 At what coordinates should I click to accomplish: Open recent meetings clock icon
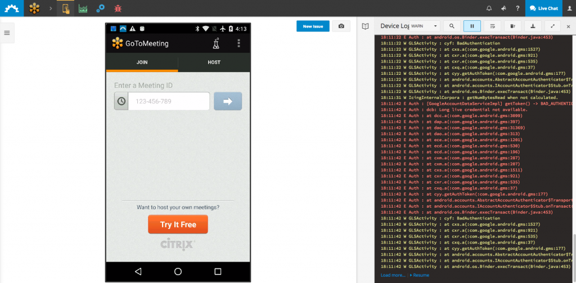click(x=121, y=101)
